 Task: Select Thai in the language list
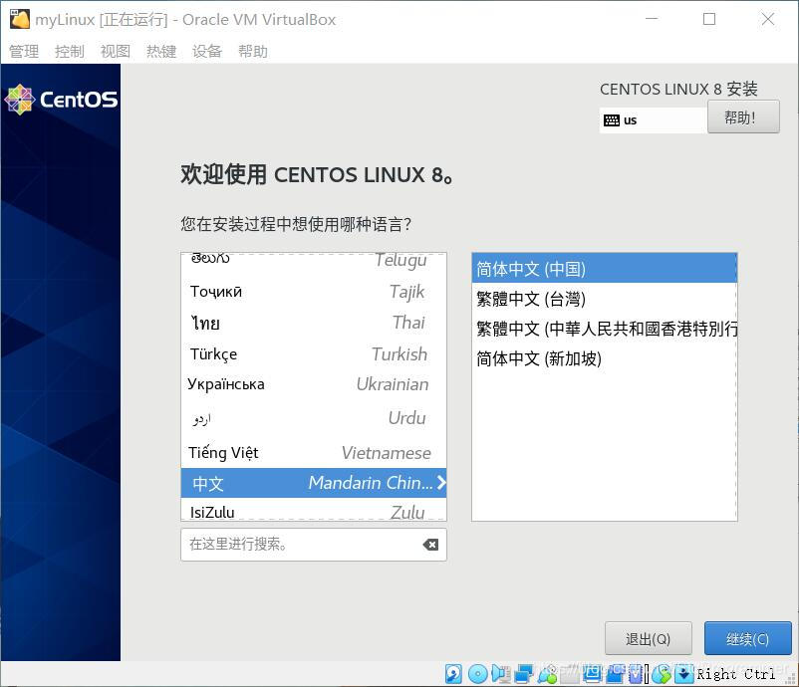point(314,323)
